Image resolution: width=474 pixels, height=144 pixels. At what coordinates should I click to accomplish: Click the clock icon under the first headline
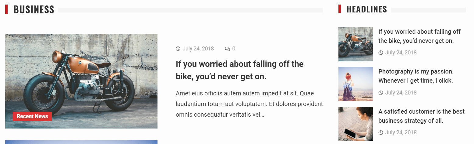click(381, 53)
